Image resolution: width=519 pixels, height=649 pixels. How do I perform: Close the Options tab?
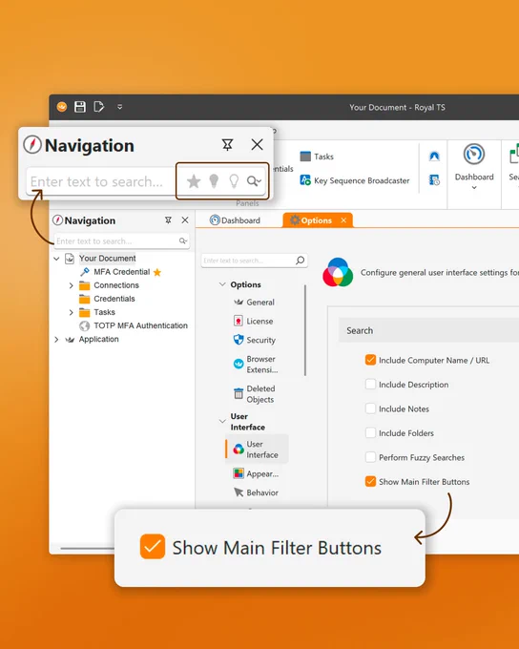(343, 220)
